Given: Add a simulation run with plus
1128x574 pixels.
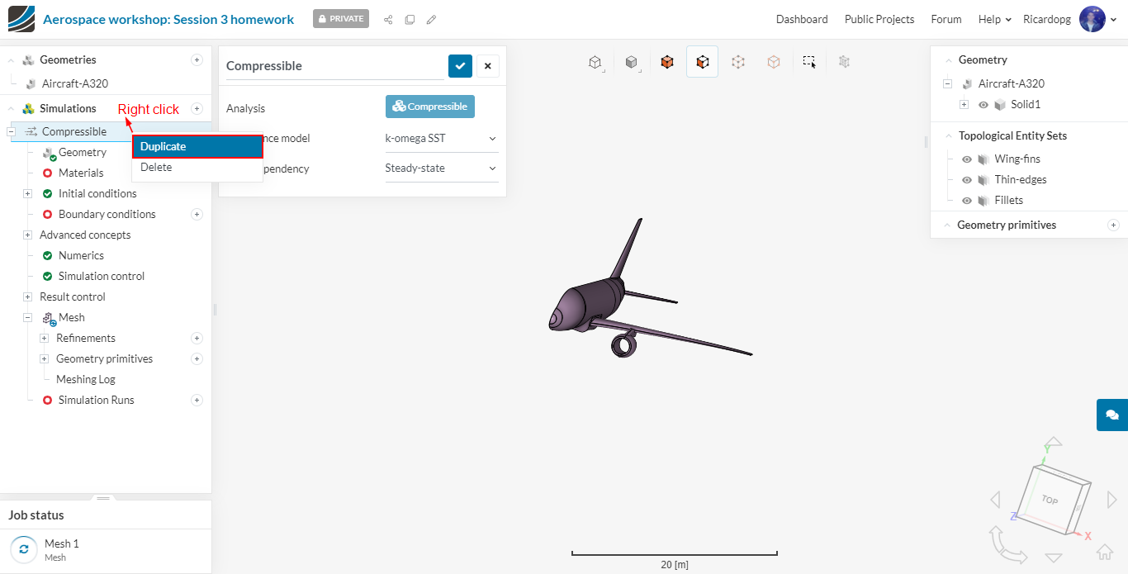Looking at the screenshot, I should (197, 400).
